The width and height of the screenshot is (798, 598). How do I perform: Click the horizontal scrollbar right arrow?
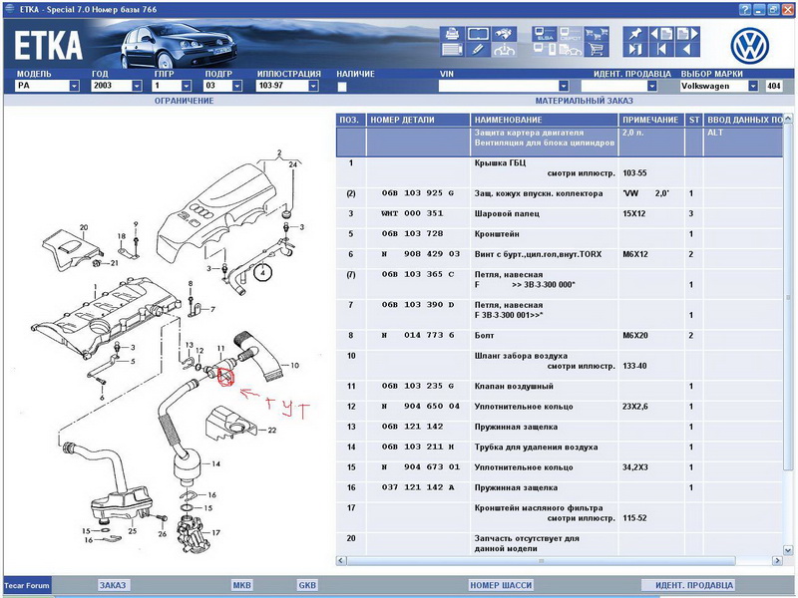[x=777, y=560]
